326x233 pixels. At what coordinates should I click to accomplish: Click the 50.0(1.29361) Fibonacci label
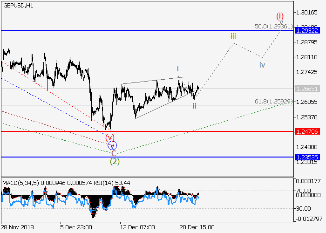(274, 27)
